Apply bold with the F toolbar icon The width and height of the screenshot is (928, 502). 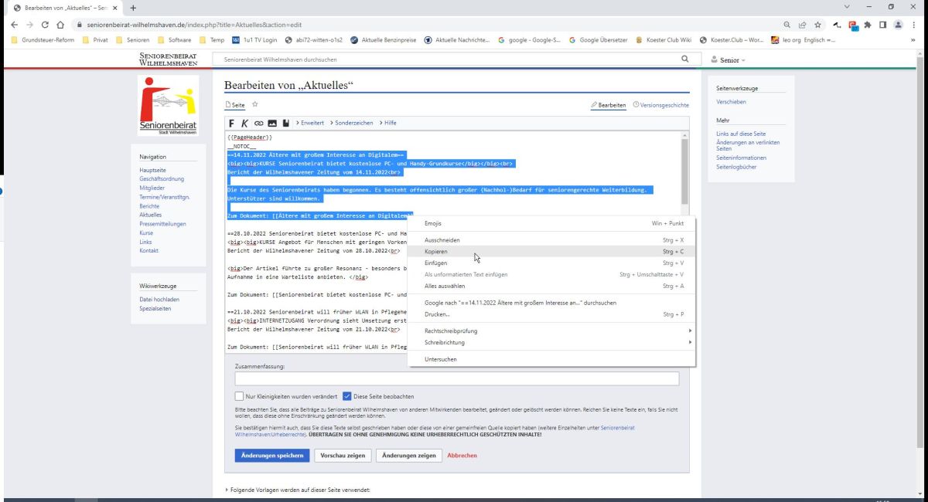(x=232, y=124)
